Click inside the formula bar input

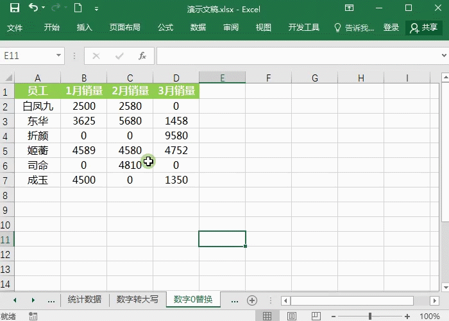coord(298,56)
